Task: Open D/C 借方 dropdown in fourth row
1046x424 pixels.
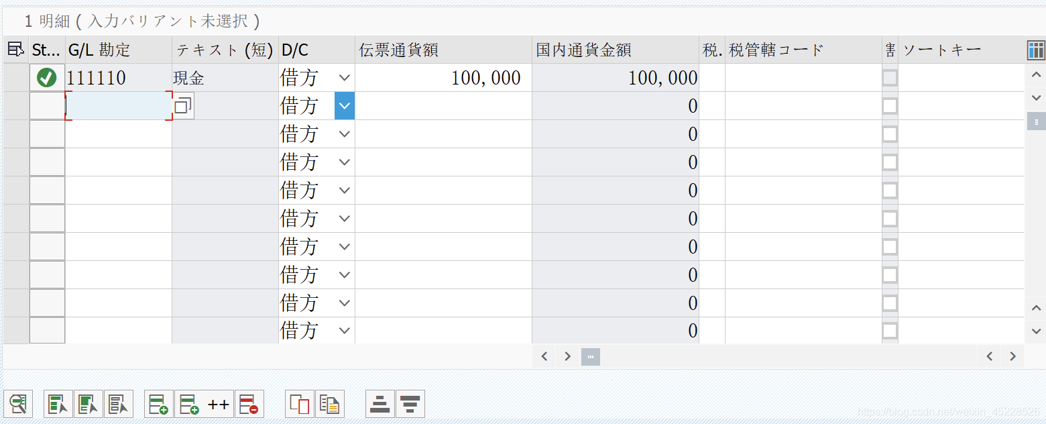Action: click(x=345, y=162)
